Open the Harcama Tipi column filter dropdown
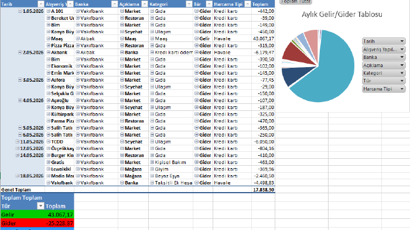The image size is (410, 230). pos(247,4)
